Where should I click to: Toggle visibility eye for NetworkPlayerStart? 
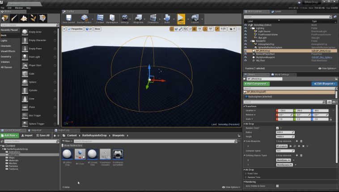[x=246, y=54]
